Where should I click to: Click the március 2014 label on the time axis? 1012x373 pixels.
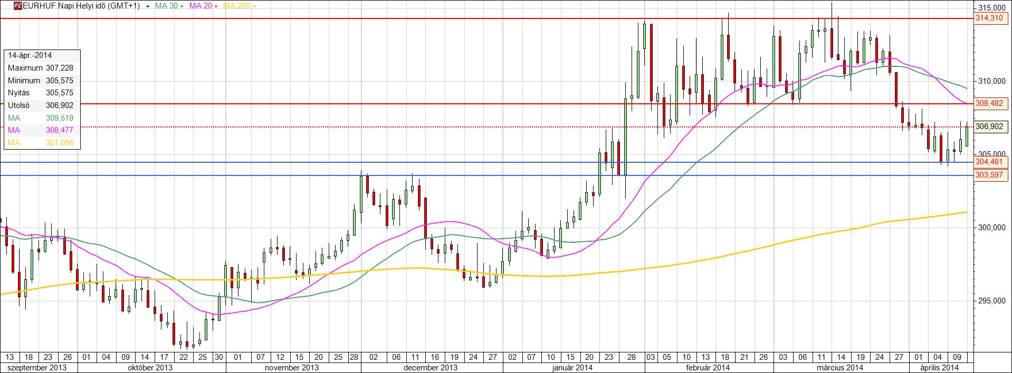pos(841,367)
